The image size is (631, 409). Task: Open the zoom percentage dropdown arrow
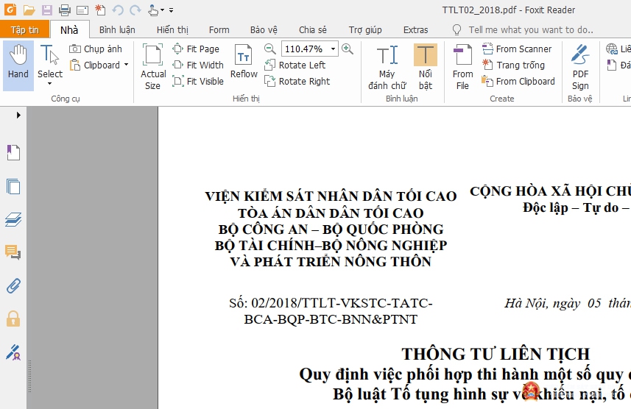tap(334, 49)
